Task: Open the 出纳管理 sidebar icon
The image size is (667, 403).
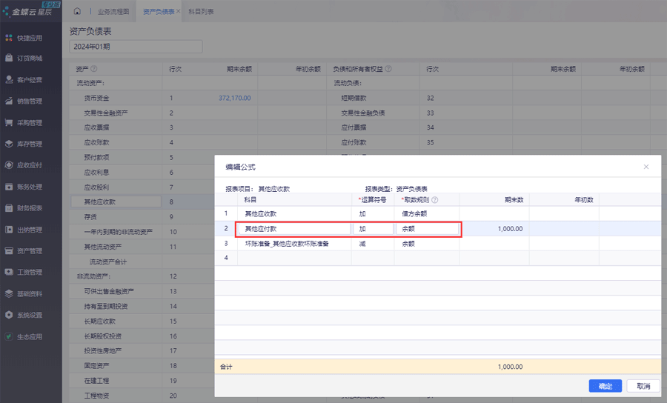Action: (9, 230)
